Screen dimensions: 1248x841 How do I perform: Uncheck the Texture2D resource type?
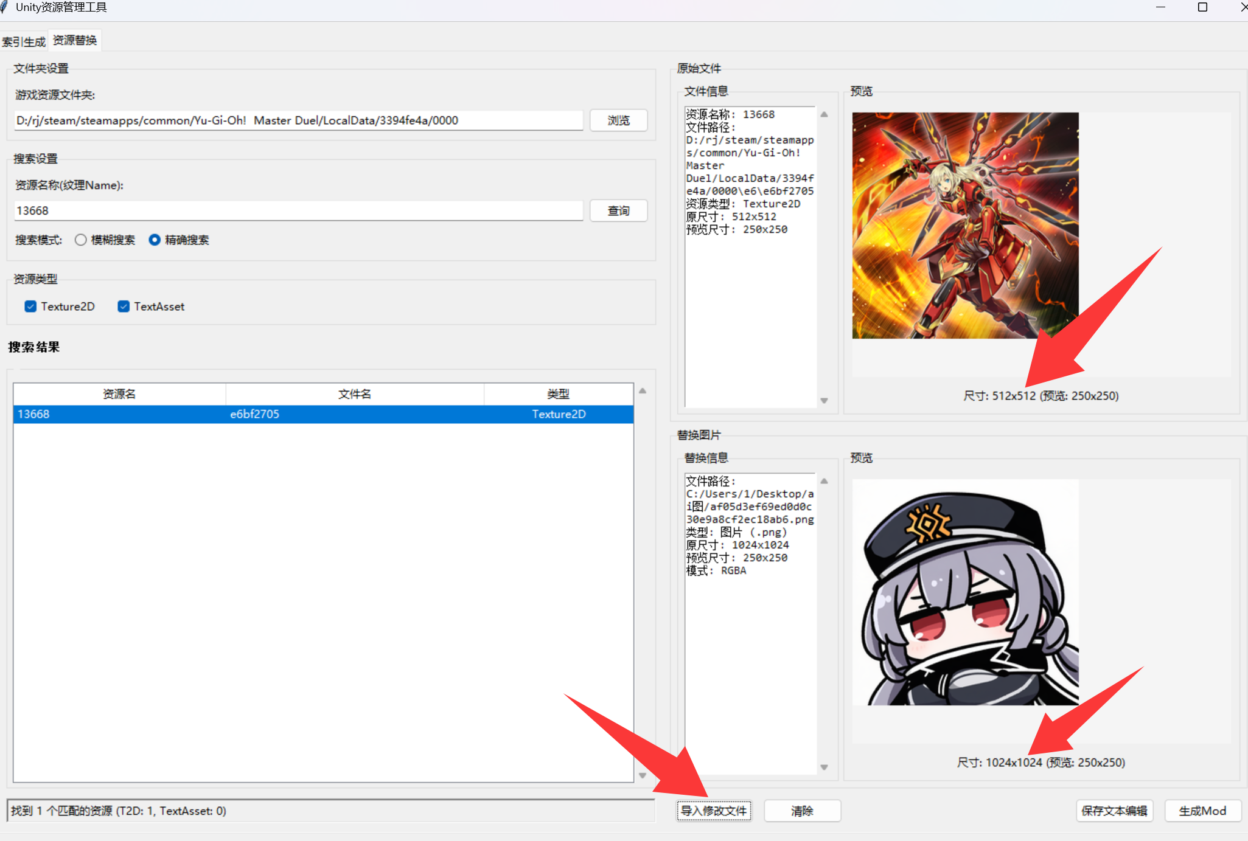[x=30, y=306]
